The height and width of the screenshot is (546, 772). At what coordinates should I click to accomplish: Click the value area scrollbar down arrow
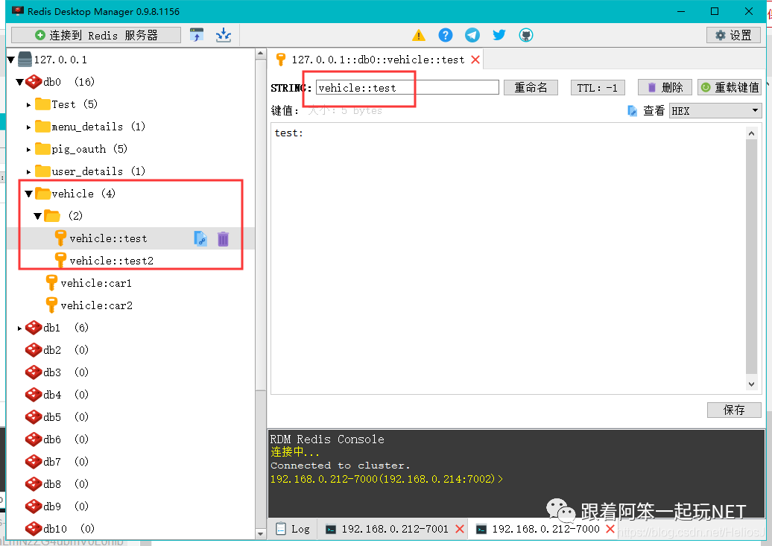[x=751, y=384]
